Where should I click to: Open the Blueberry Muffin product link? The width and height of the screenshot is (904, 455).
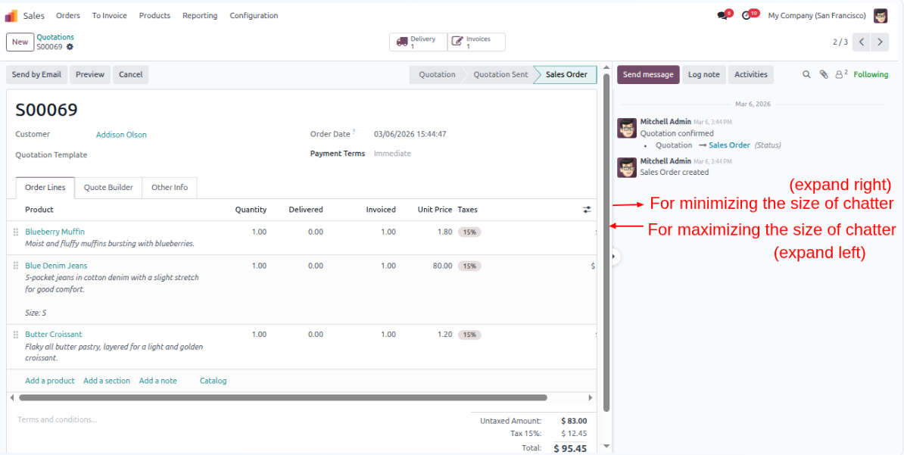(x=55, y=232)
